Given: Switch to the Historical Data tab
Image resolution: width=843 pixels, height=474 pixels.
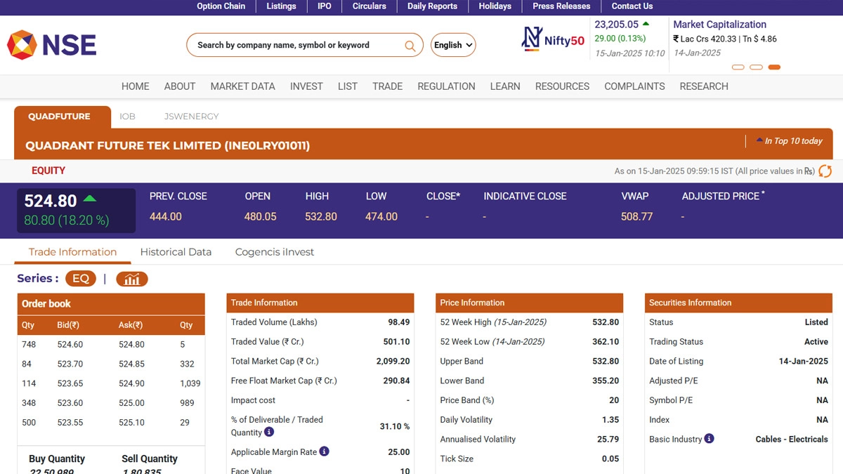Looking at the screenshot, I should pos(176,252).
